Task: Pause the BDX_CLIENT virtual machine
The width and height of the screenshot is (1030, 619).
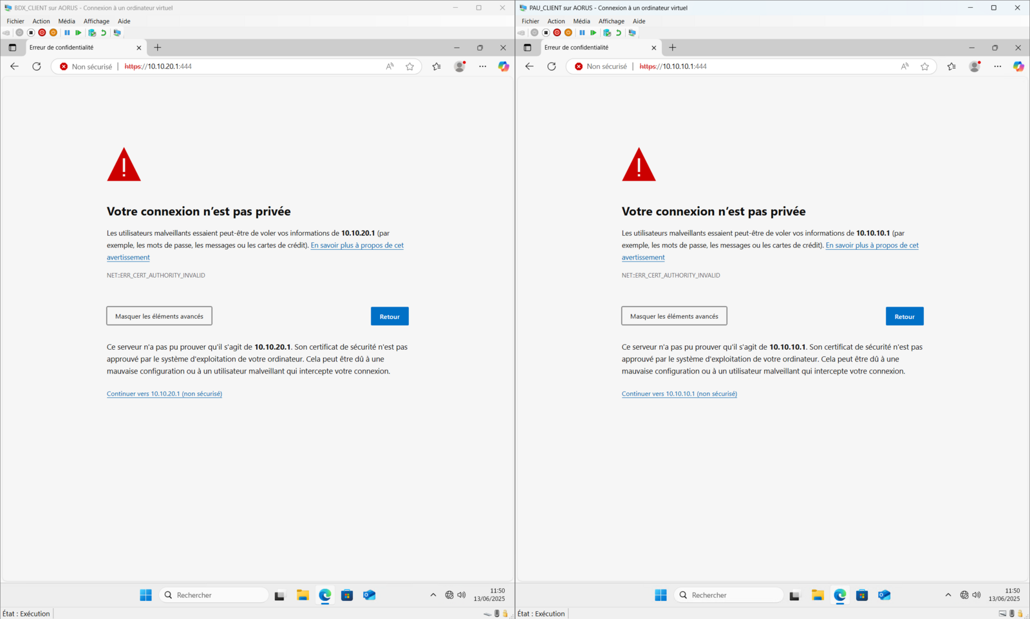Action: tap(67, 33)
